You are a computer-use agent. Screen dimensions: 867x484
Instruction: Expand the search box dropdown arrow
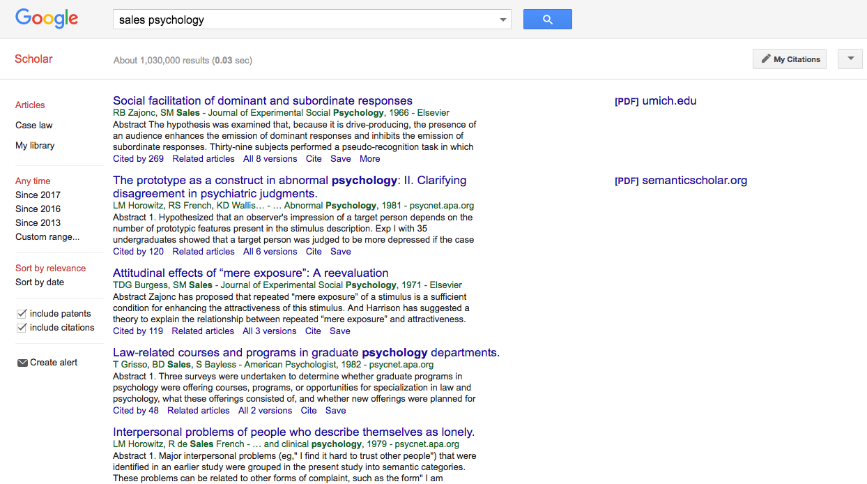[503, 20]
